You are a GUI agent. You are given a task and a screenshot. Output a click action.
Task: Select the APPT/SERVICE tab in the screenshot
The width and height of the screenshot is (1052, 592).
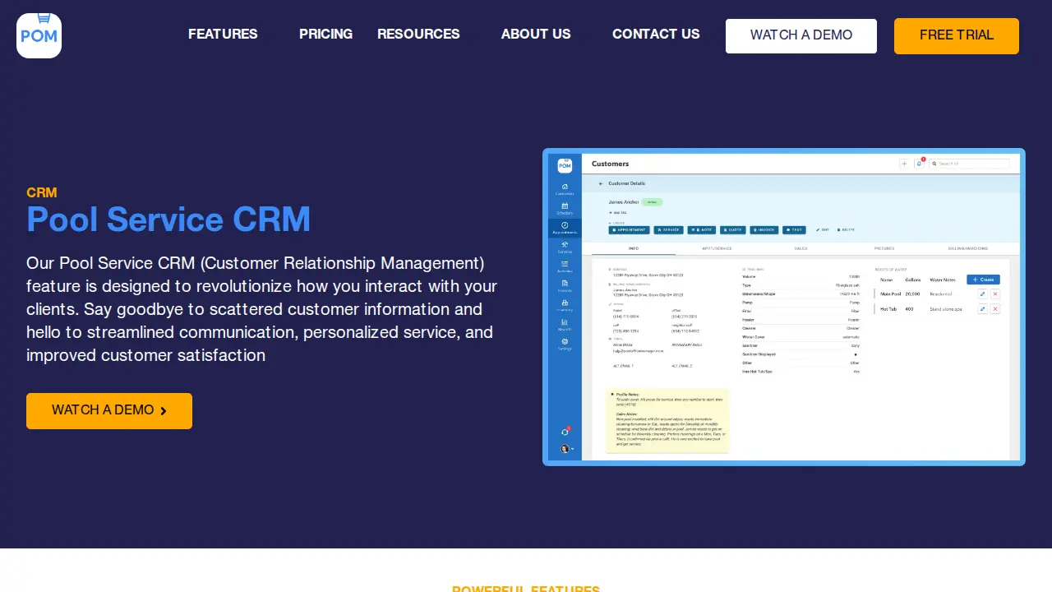[717, 248]
